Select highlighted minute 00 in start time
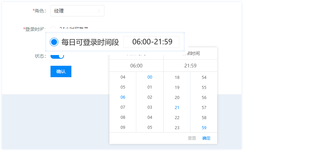Image resolution: width=334 pixels, height=151 pixels. (x=150, y=77)
